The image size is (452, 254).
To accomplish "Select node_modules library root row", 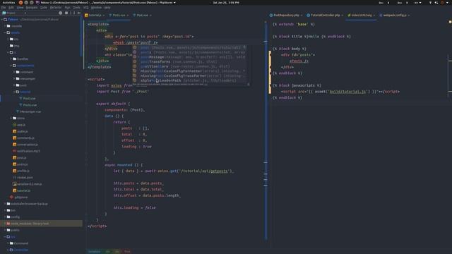I will pyautogui.click(x=41, y=224).
